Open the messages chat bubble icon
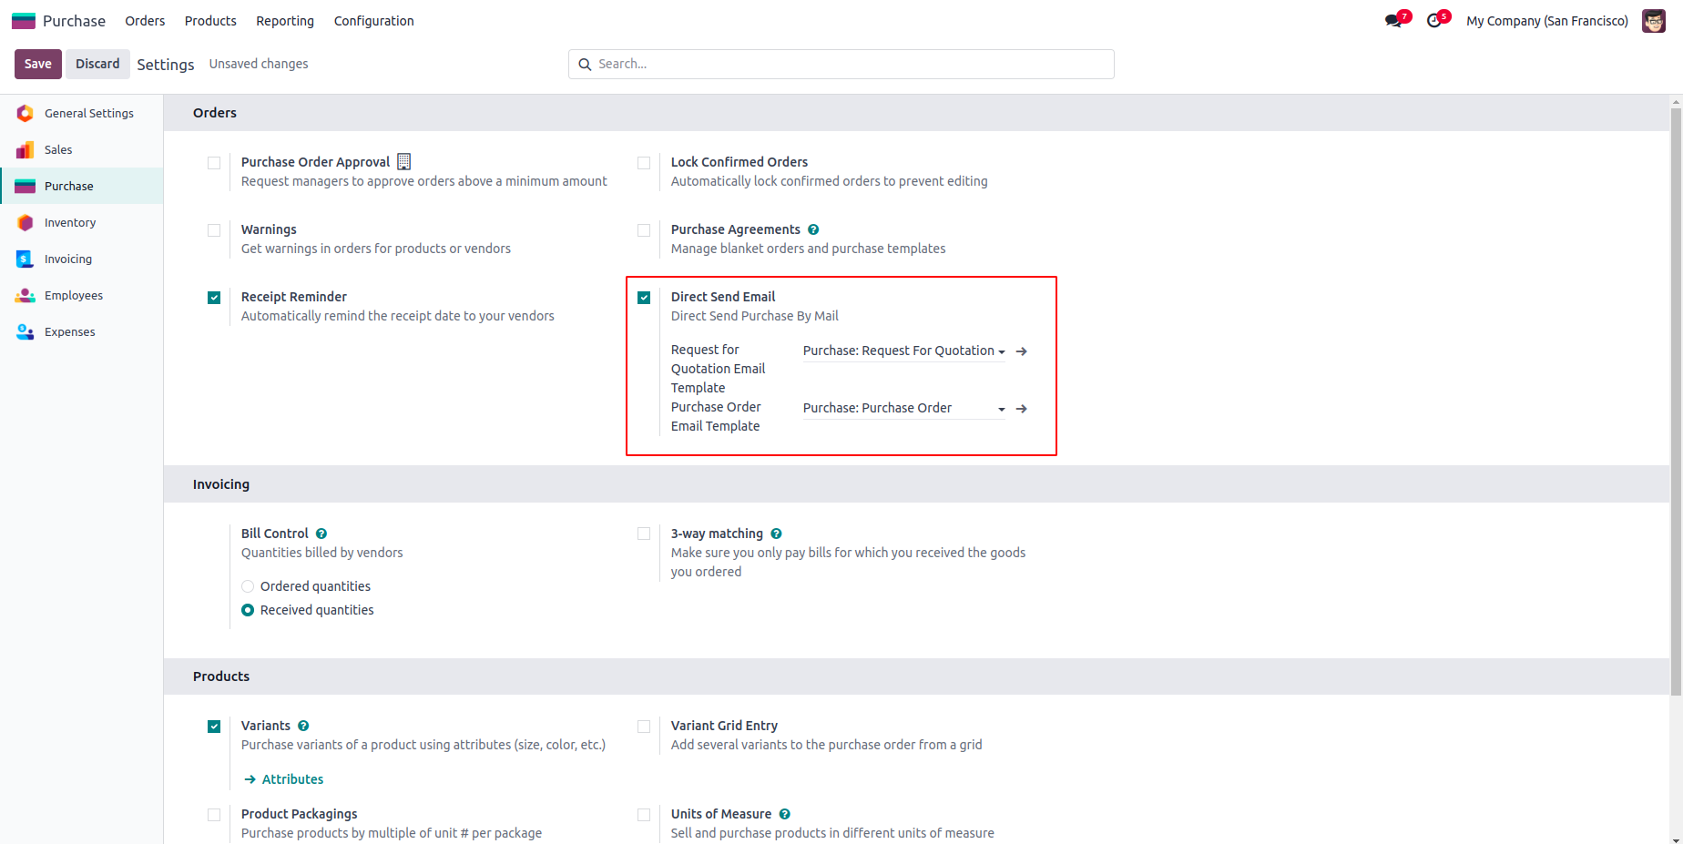Screen dimensions: 1683x844 1393,20
